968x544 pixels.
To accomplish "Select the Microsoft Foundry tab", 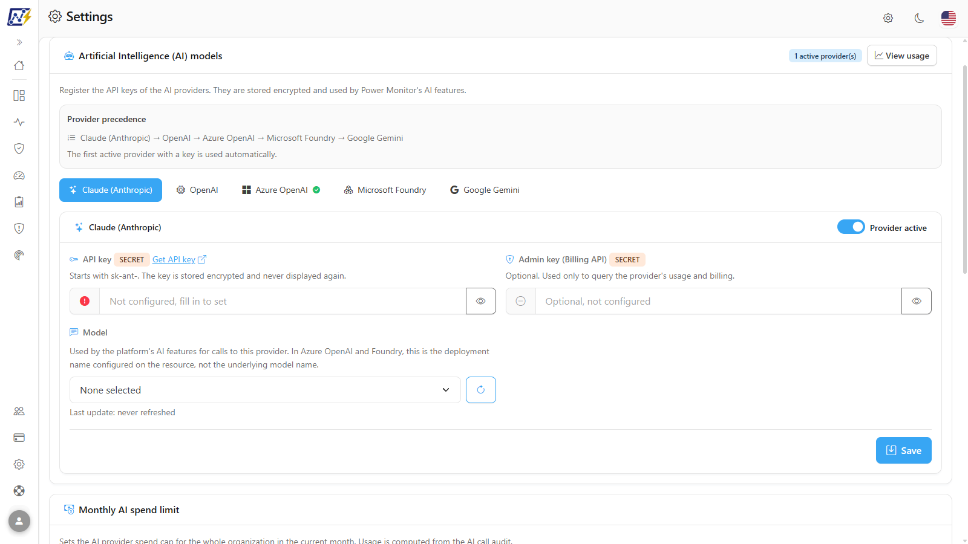I will [x=385, y=190].
